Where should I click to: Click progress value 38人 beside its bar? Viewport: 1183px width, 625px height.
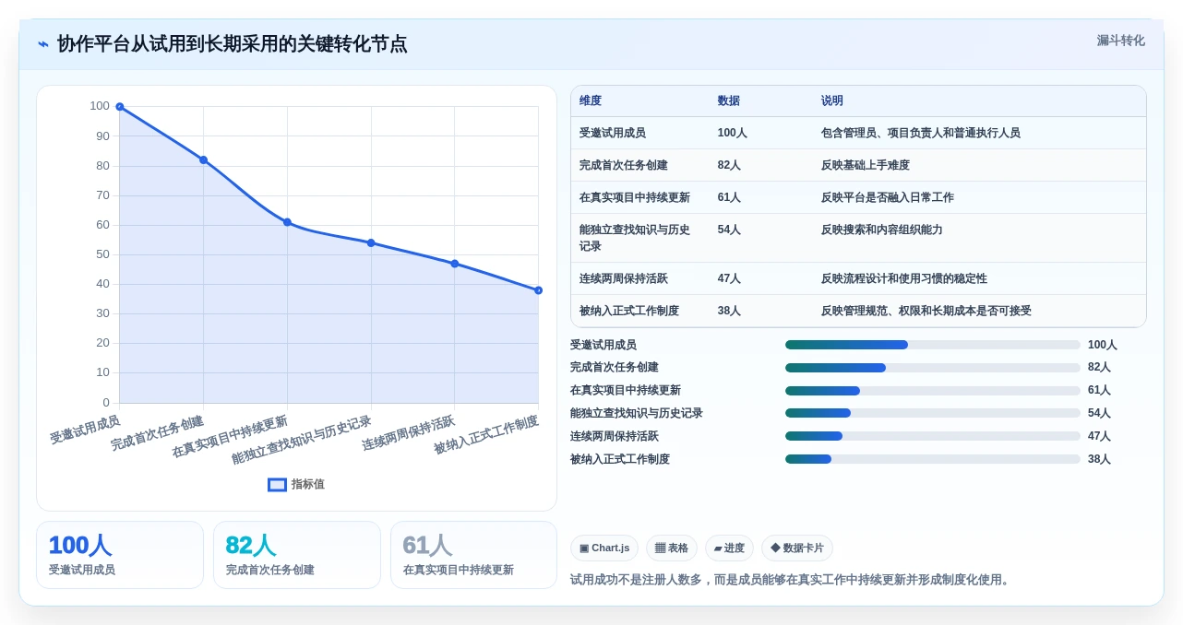click(1099, 459)
